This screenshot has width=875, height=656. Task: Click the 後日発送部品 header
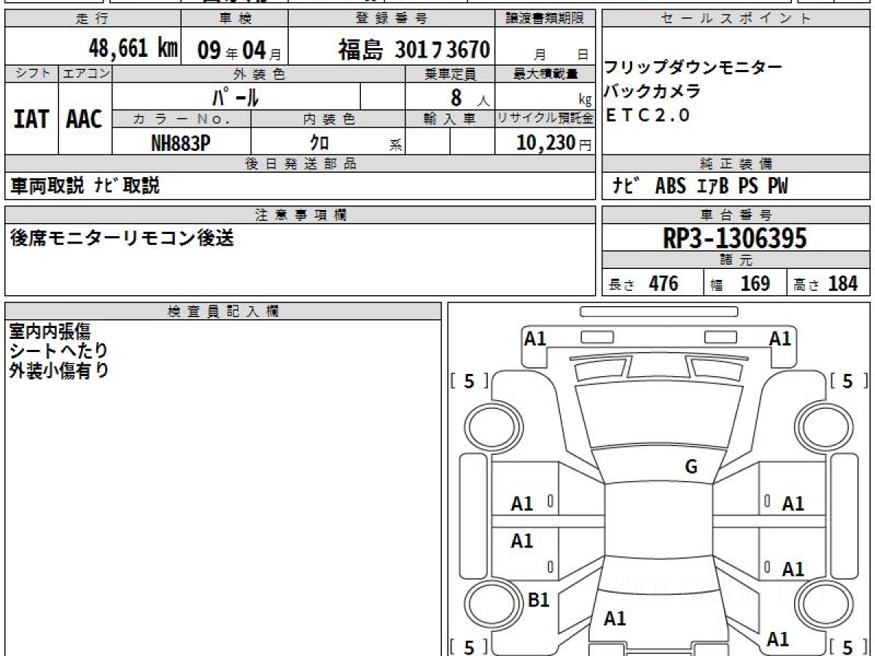(x=300, y=164)
